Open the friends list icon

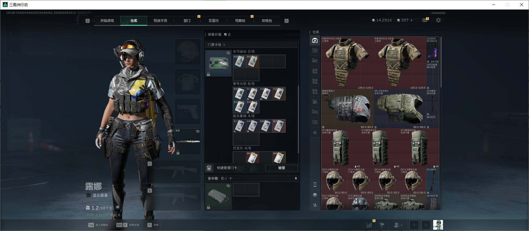(398, 225)
